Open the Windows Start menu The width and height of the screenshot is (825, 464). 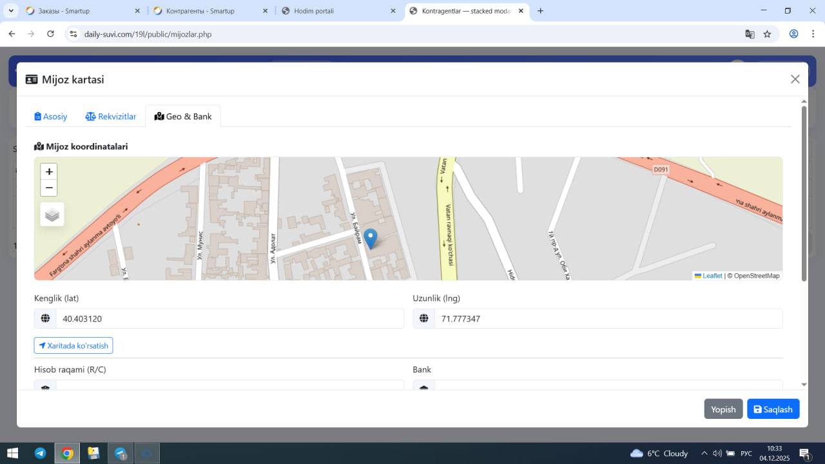pyautogui.click(x=12, y=453)
